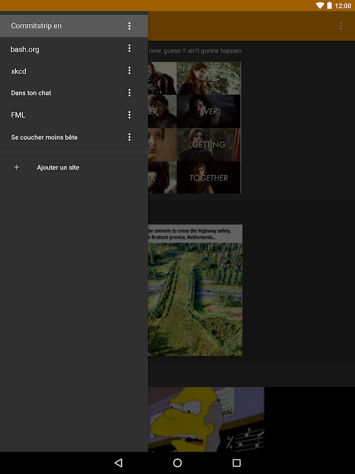Open options menu for bash.org
The image size is (355, 474).
click(129, 49)
